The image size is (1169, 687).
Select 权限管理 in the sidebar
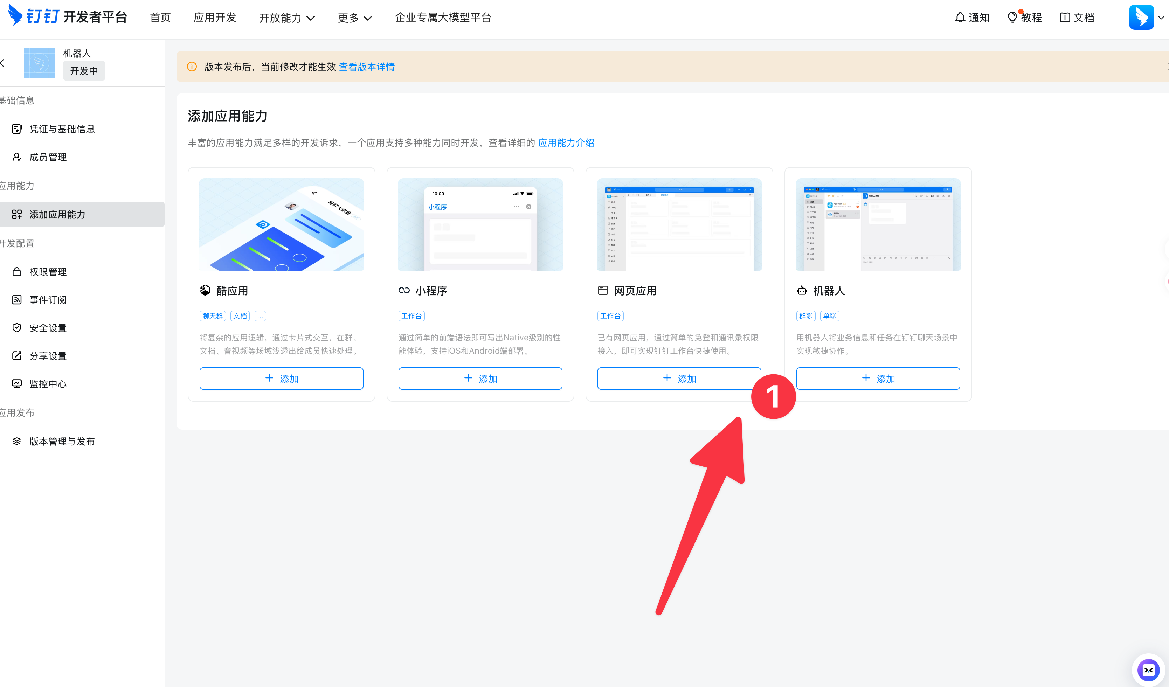point(48,272)
